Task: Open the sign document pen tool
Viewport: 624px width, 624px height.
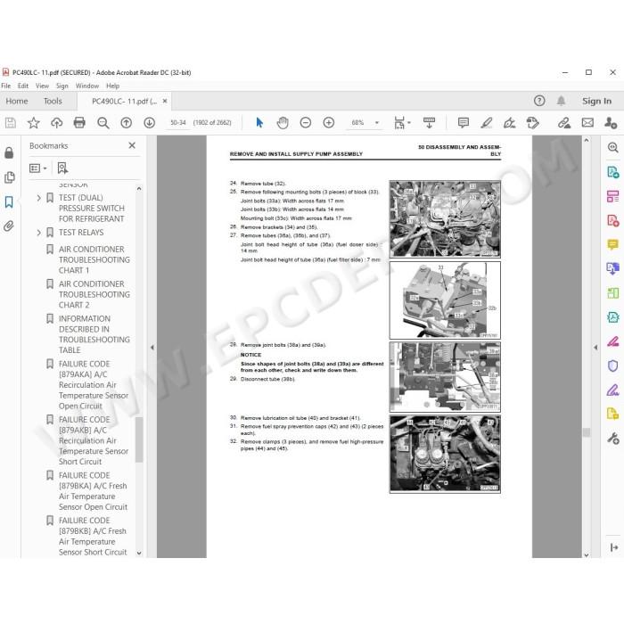Action: click(509, 123)
